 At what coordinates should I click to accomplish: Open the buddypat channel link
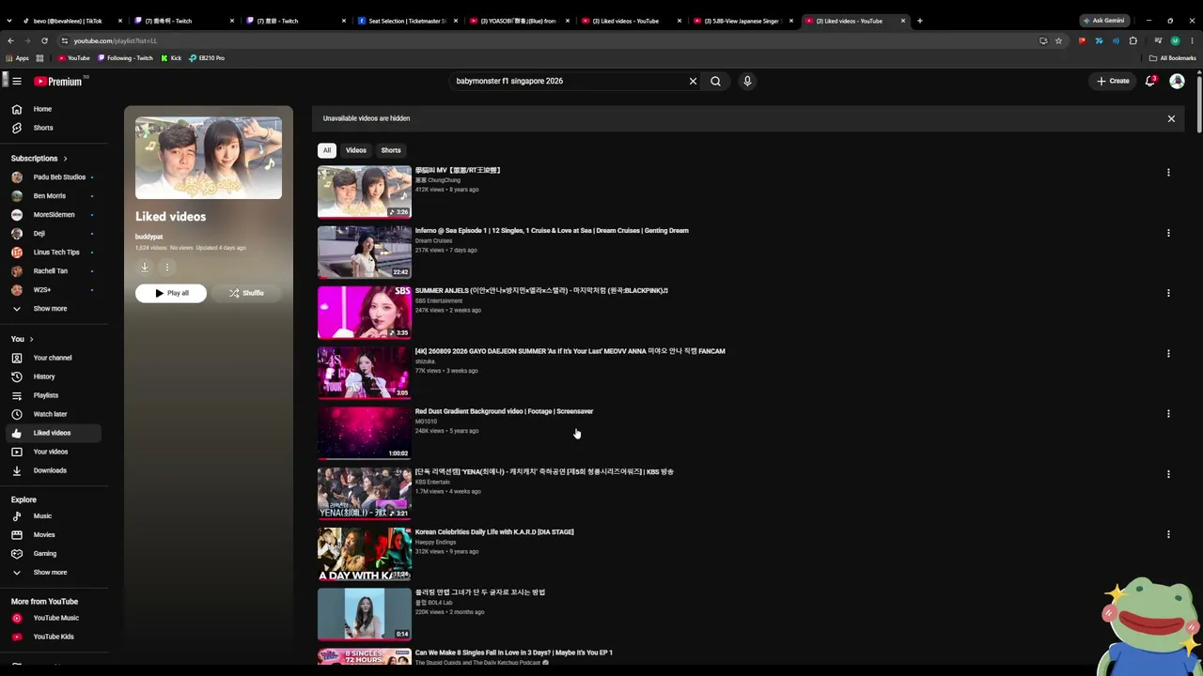[148, 237]
